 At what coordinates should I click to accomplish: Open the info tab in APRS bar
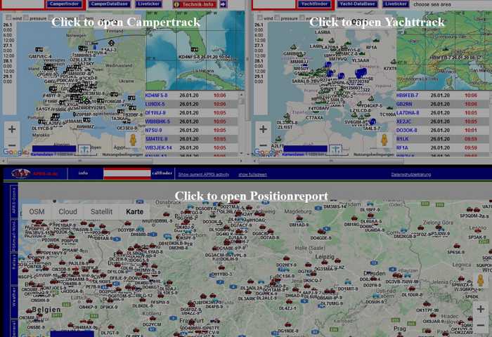coord(83,173)
